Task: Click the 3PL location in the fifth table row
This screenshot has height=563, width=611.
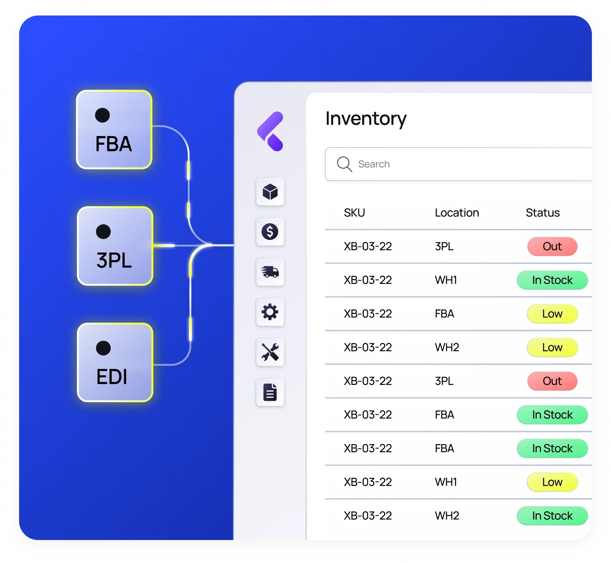Action: click(444, 381)
